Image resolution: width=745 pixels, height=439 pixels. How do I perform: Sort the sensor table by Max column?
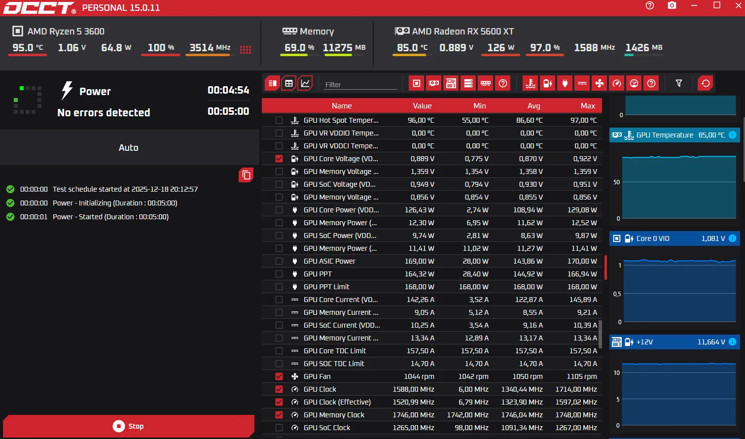(x=588, y=106)
